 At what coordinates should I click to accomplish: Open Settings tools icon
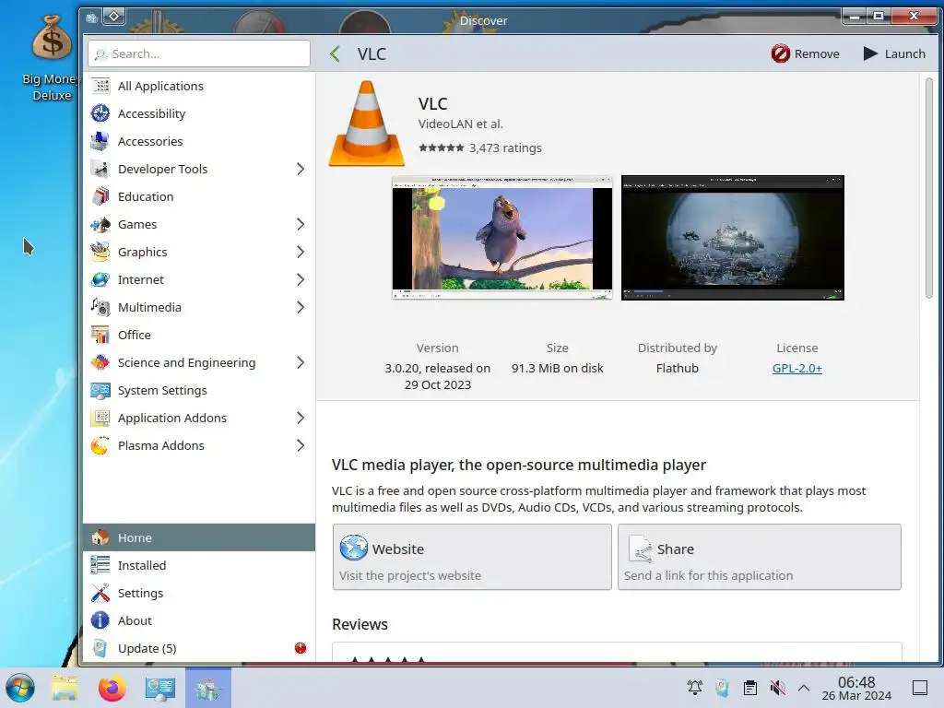click(100, 593)
